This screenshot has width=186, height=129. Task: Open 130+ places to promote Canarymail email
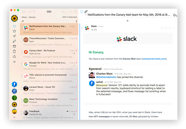coord(49,78)
